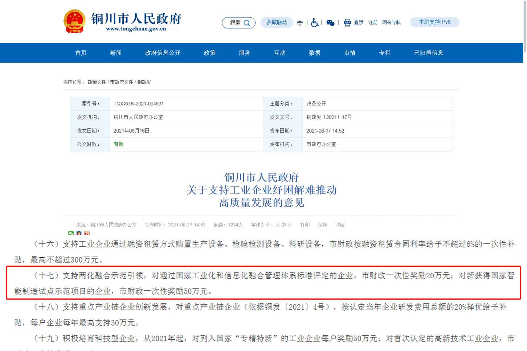Set font size to 中

pyautogui.click(x=283, y=225)
